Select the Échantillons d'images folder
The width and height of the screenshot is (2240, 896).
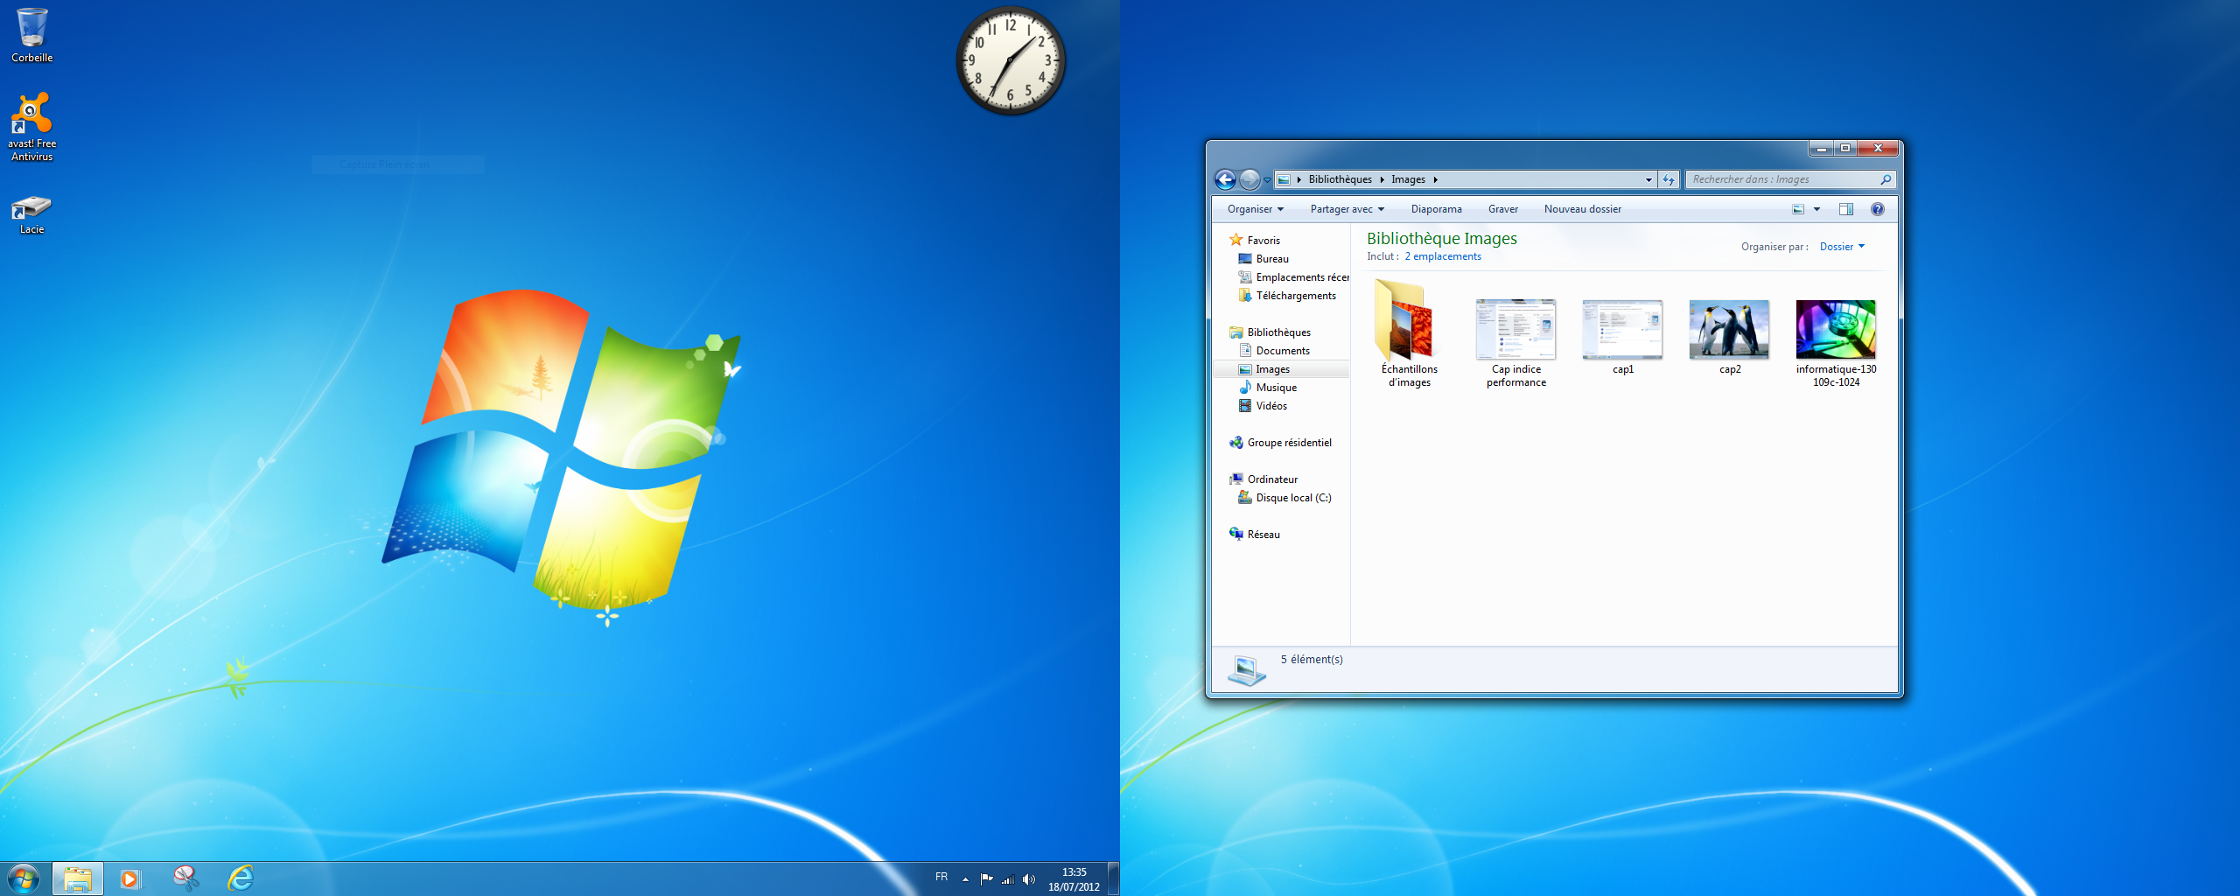(1409, 333)
